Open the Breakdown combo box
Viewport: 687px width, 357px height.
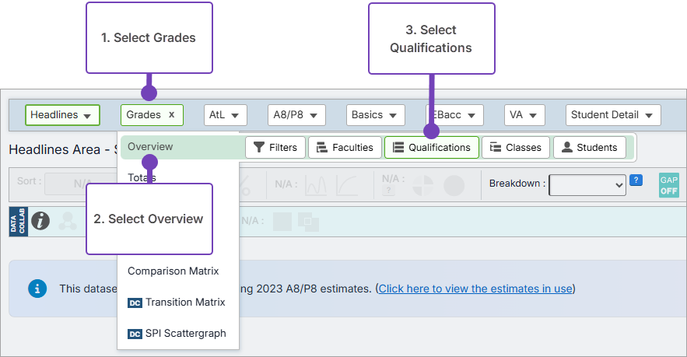587,184
